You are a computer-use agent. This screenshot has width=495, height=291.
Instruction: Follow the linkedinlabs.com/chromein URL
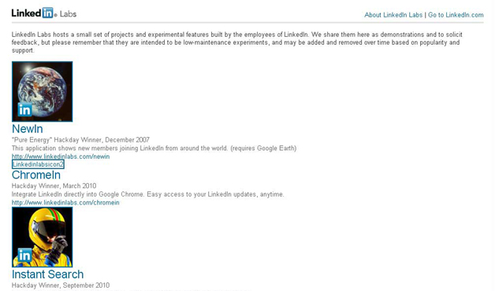65,202
